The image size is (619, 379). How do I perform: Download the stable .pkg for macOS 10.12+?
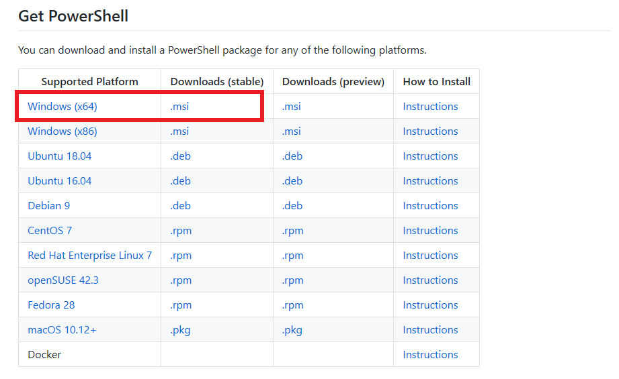tap(180, 330)
